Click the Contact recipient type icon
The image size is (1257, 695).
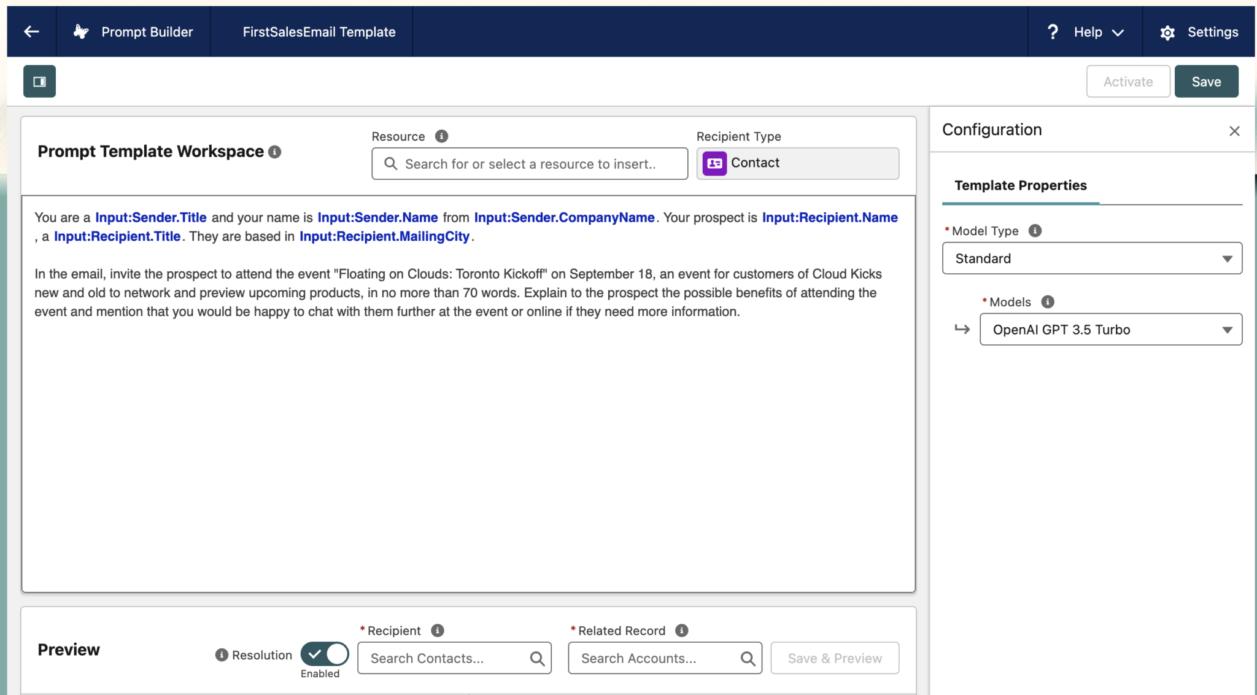click(714, 163)
